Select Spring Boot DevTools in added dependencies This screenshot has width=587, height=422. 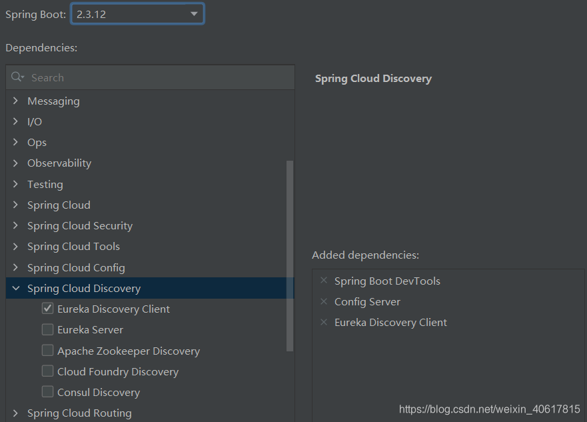tap(387, 281)
